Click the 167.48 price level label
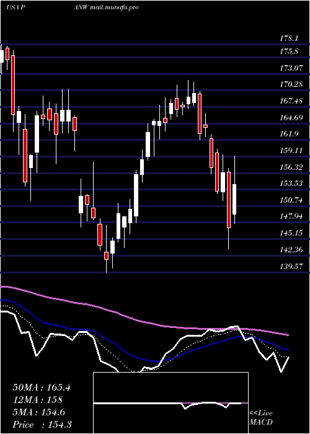This screenshot has height=434, width=310. (x=291, y=100)
